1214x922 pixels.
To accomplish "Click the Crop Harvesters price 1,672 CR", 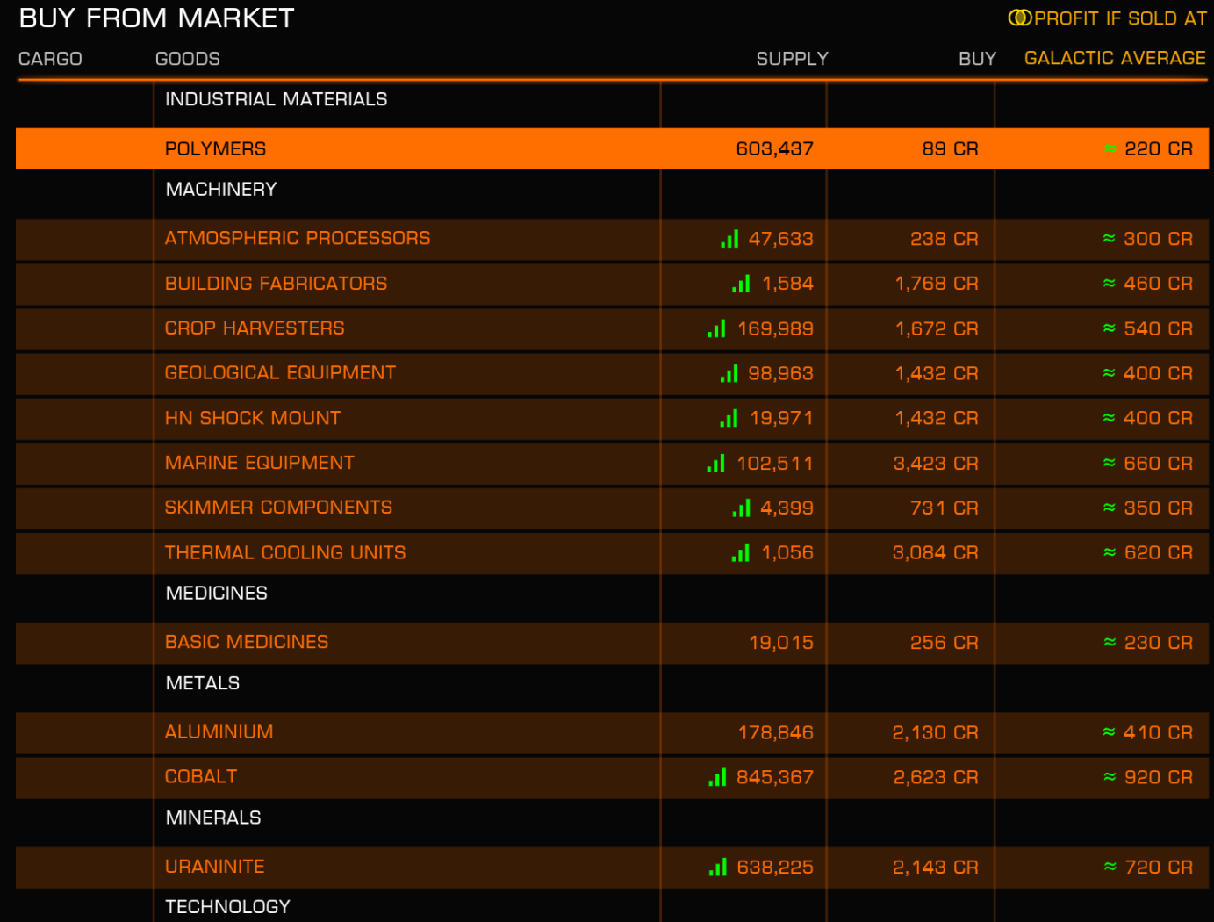I will 937,329.
